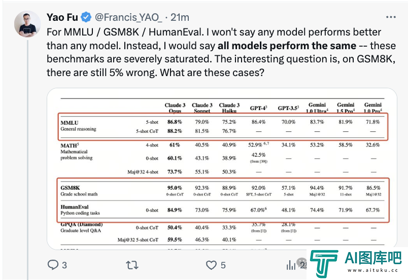Click the bold 'all models perform the same' text

pyautogui.click(x=287, y=46)
